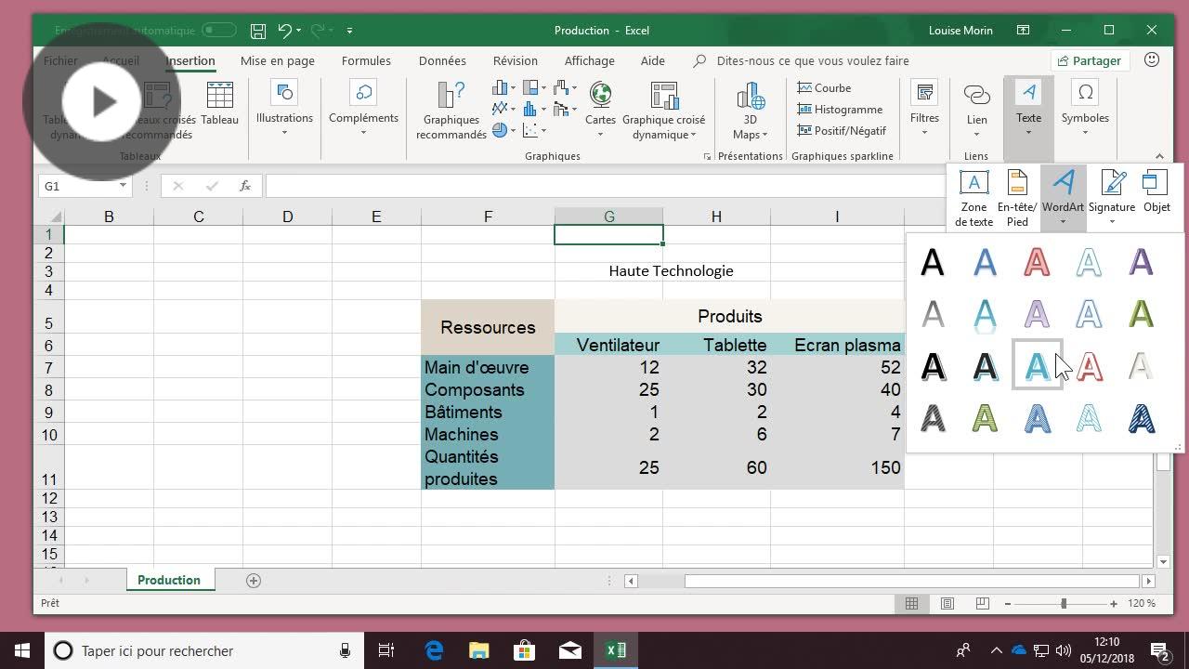
Task: Switch to page layout view in status bar
Action: click(947, 604)
